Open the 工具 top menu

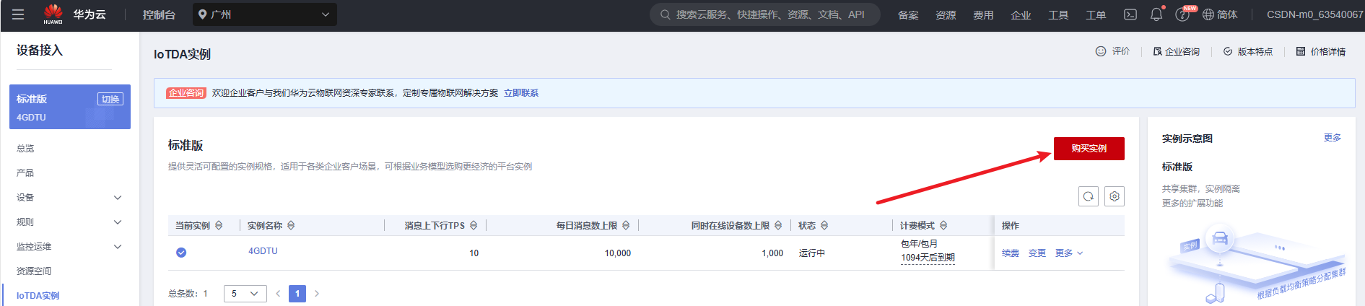1058,14
